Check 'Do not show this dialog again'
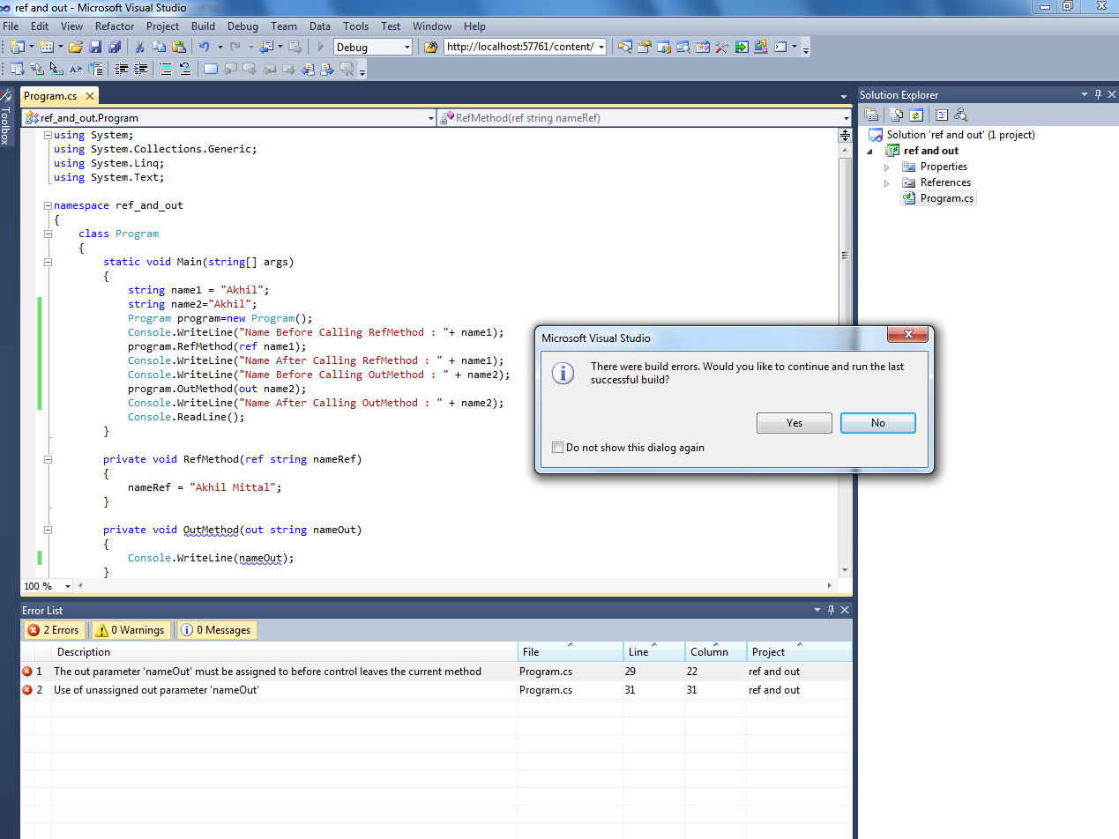This screenshot has width=1119, height=839. click(557, 448)
